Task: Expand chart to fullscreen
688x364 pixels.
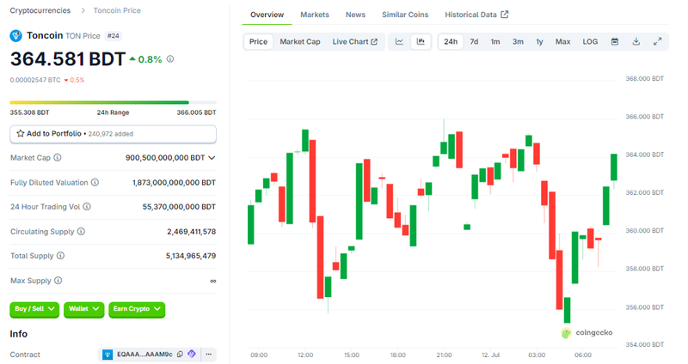Action: [x=658, y=41]
